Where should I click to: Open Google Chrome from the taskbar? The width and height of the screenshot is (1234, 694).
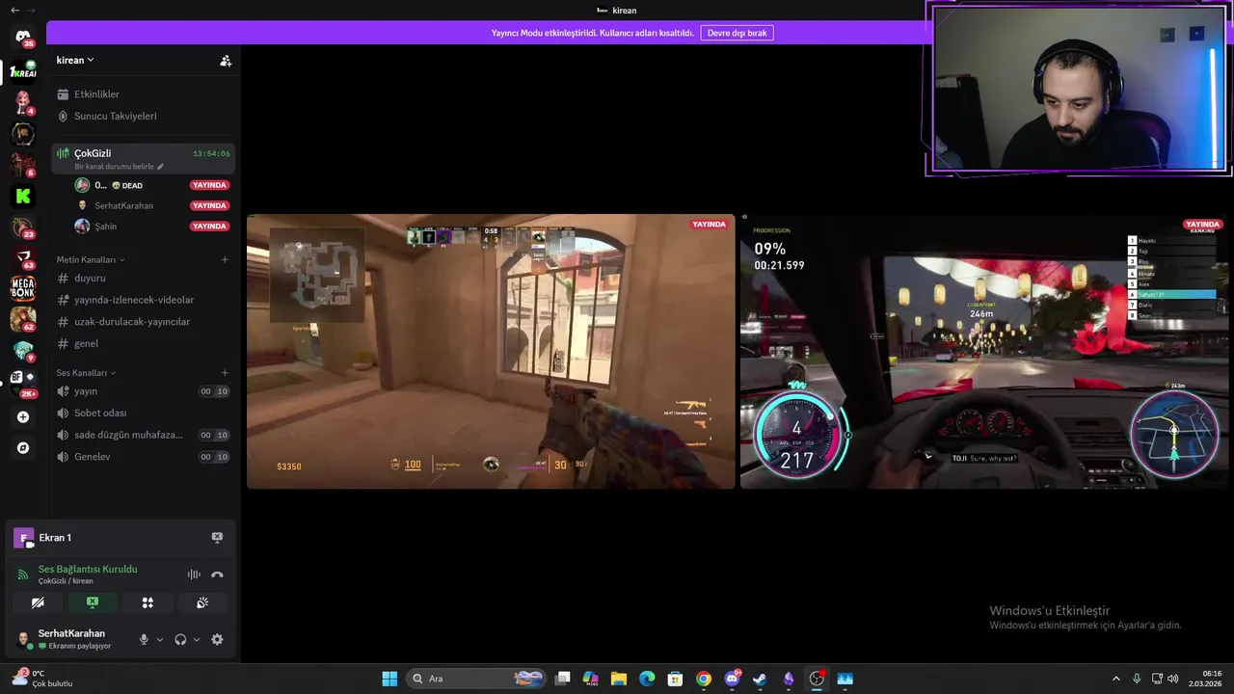pyautogui.click(x=704, y=679)
